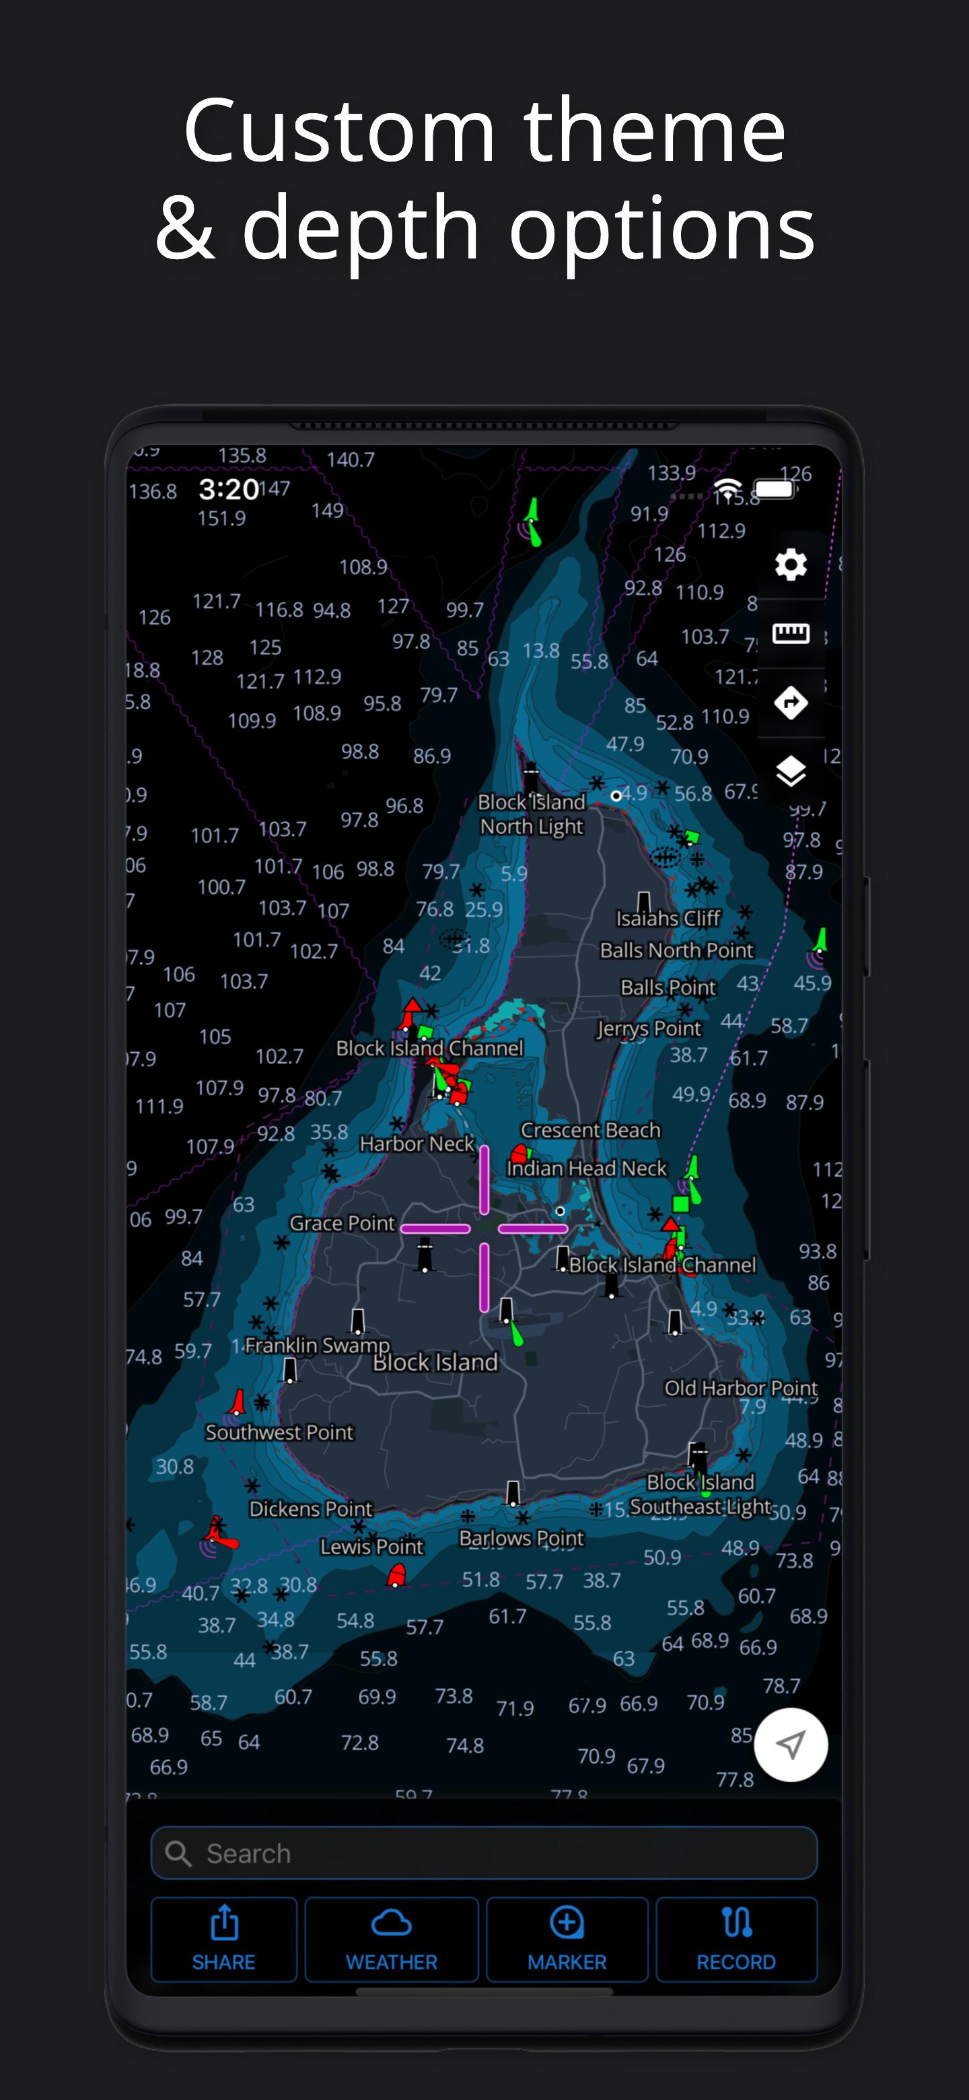Tap the green bell buoy north of island
Viewport: 969px width, 2100px height.
tap(532, 522)
